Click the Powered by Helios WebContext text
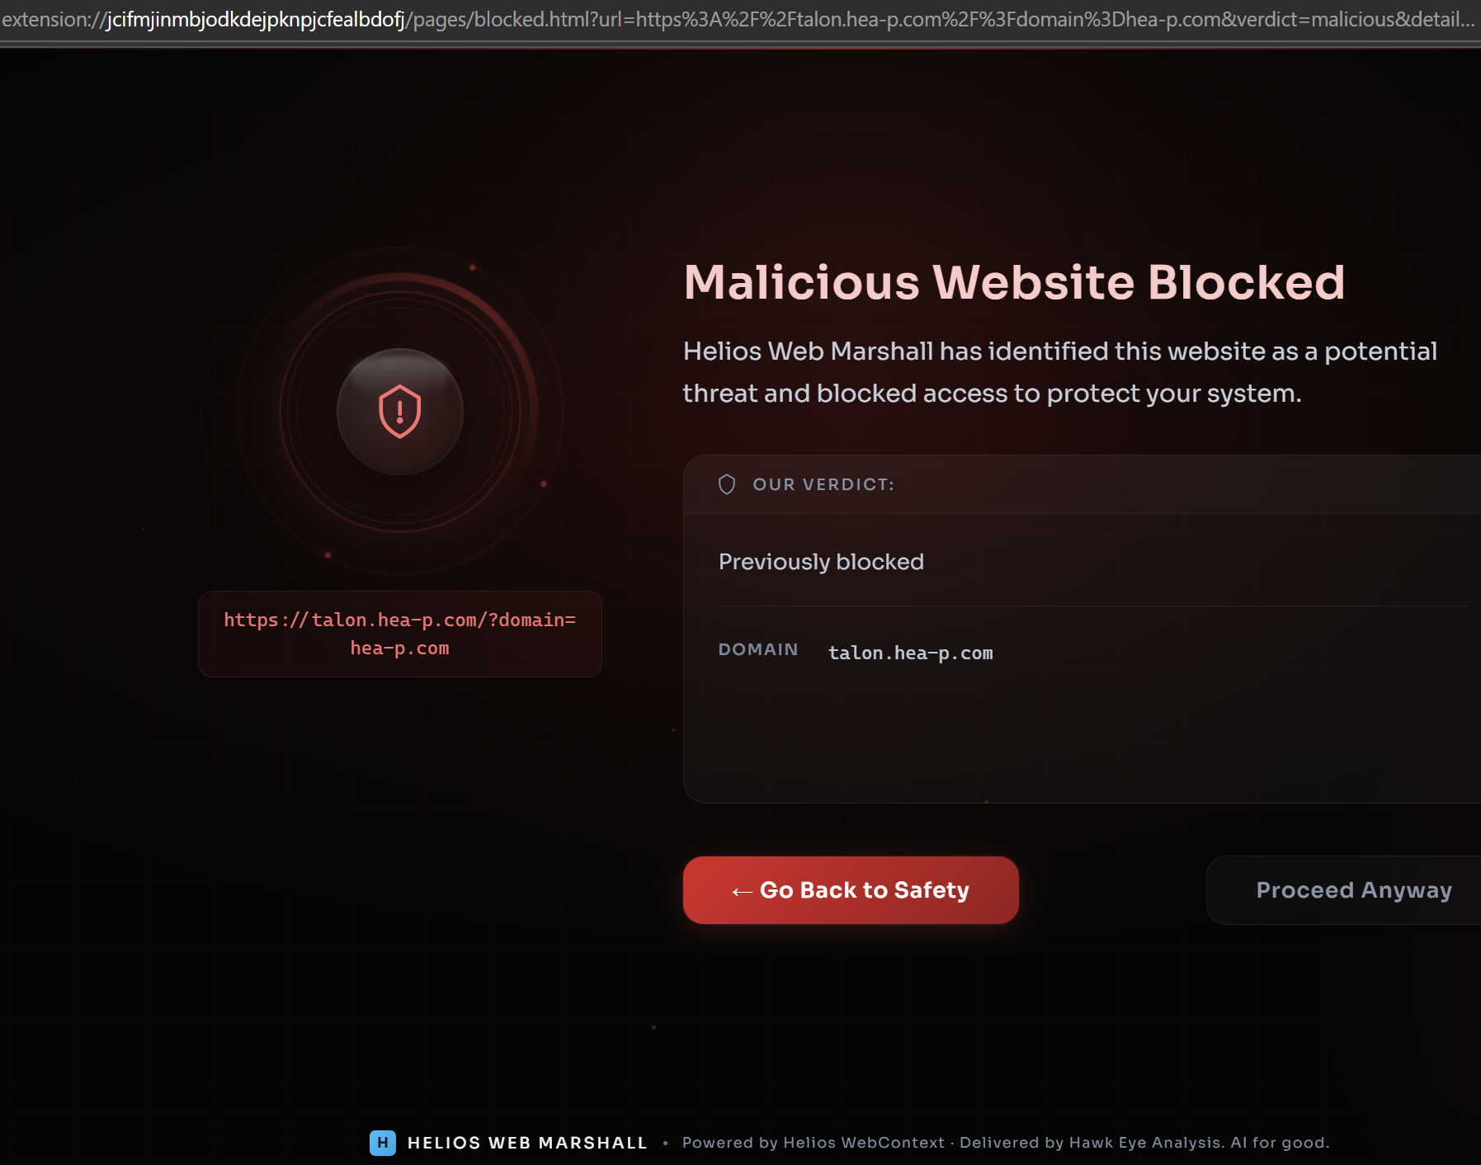Screen dimensions: 1481x1165 tap(813, 1143)
